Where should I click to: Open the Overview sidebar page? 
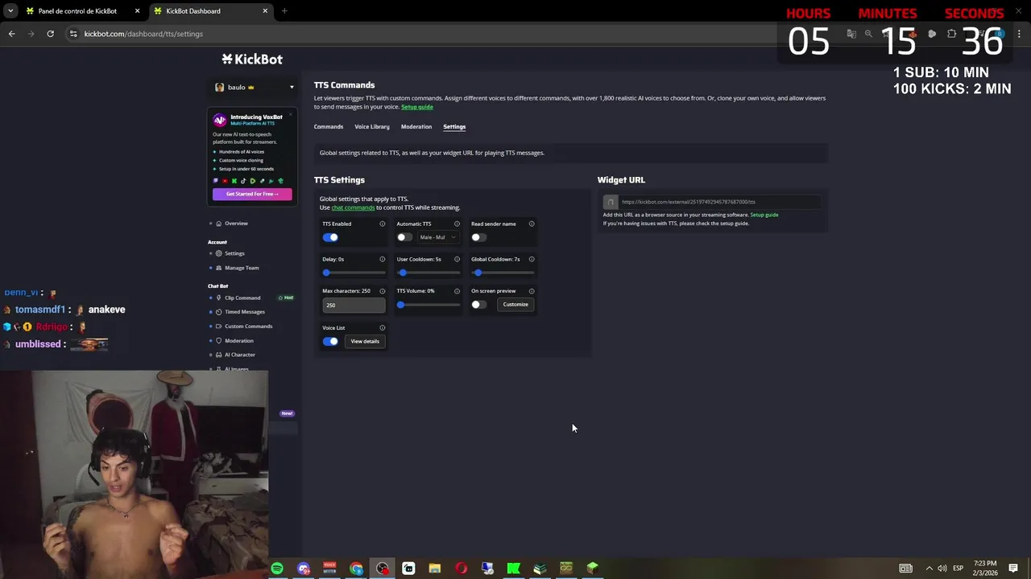(x=236, y=224)
